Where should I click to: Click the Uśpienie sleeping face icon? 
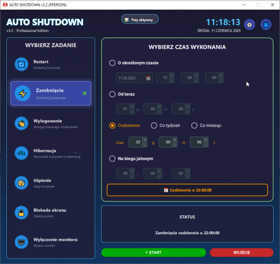[x=21, y=183]
